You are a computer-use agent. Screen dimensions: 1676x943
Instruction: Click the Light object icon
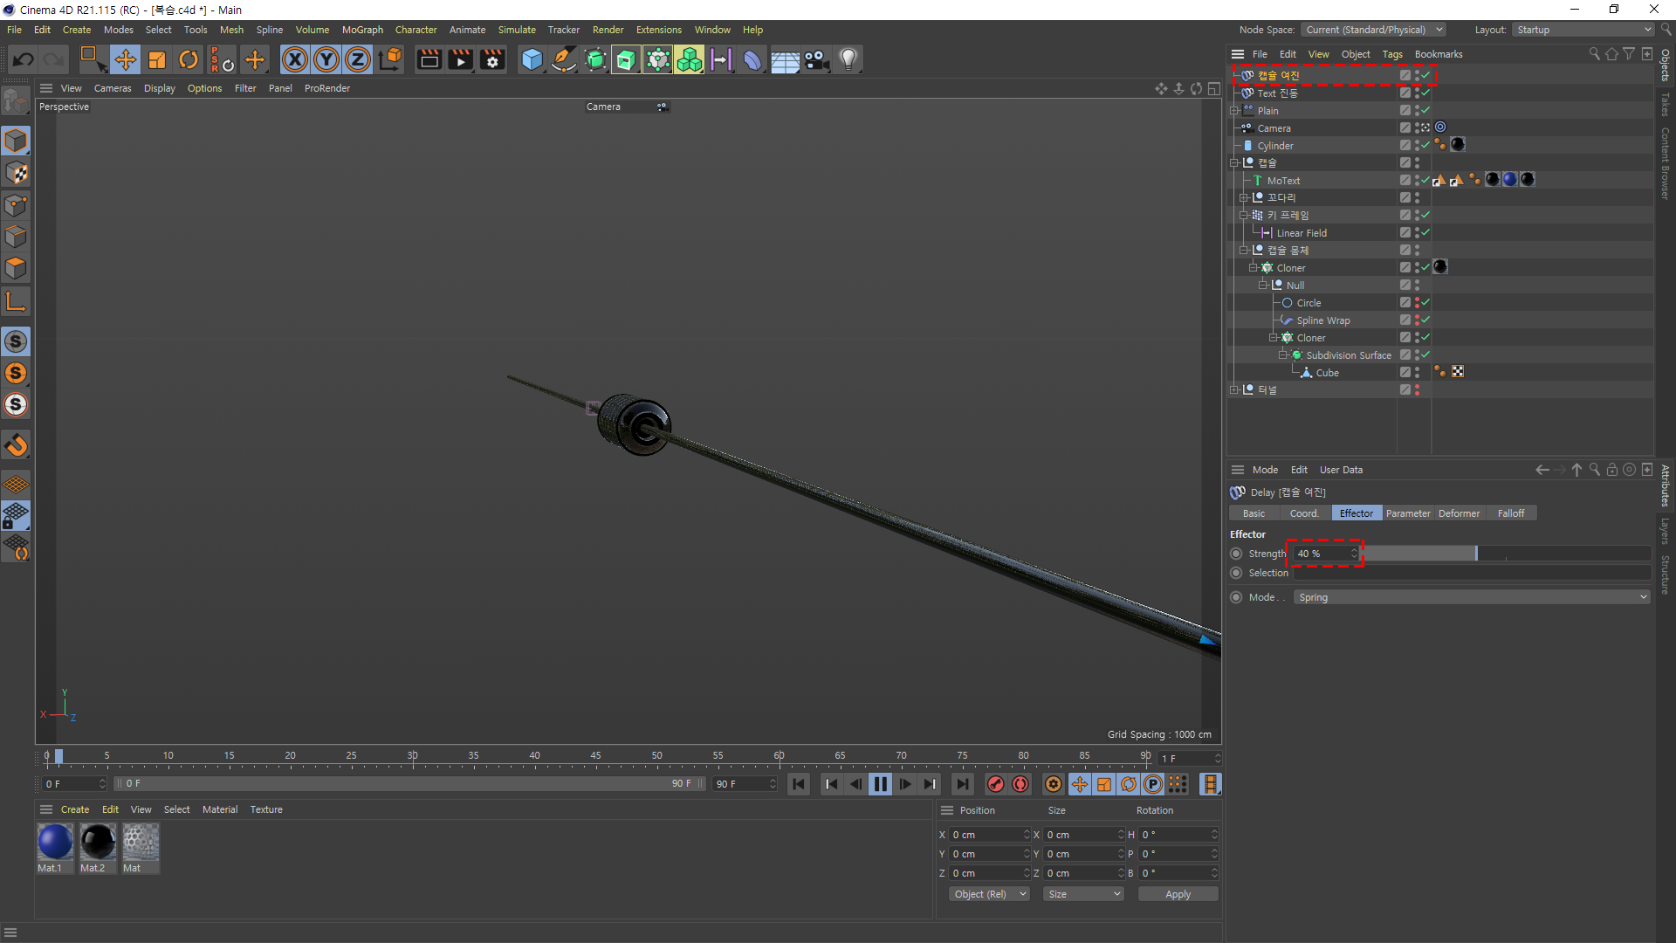[848, 59]
